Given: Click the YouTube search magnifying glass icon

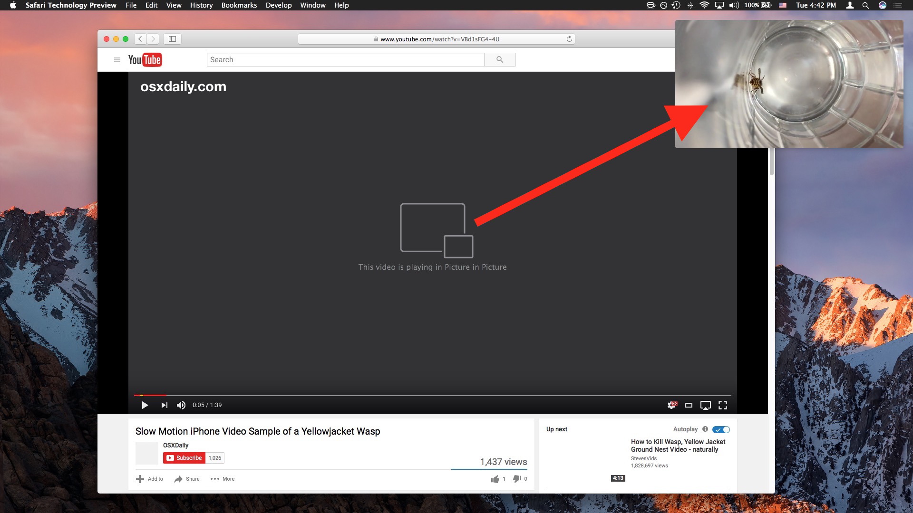Looking at the screenshot, I should (x=500, y=59).
